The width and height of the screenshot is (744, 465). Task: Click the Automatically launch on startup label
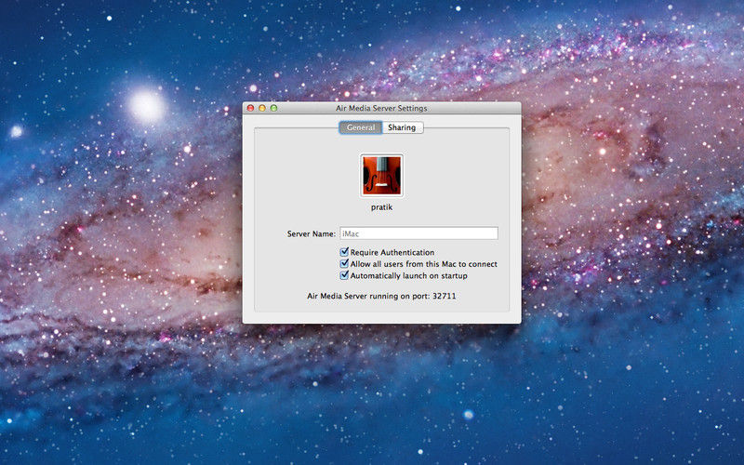(x=408, y=275)
